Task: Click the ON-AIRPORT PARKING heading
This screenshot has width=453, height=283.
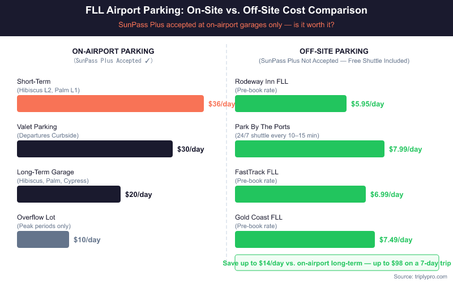Action: [113, 51]
